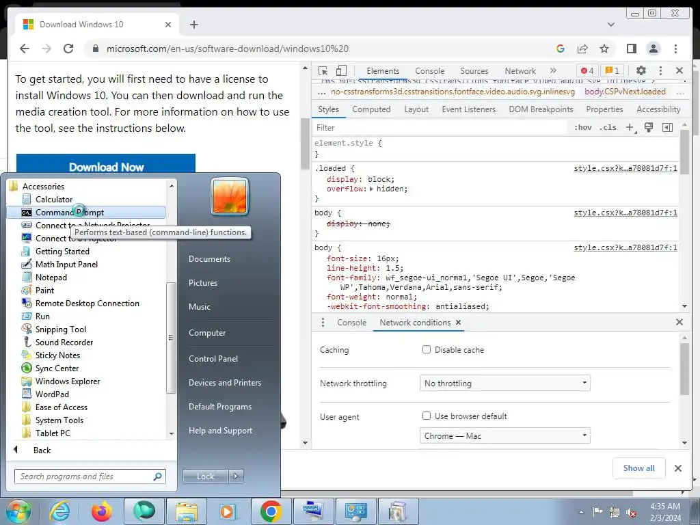Open the tab search chevron
Image resolution: width=700 pixels, height=525 pixels.
(x=610, y=25)
